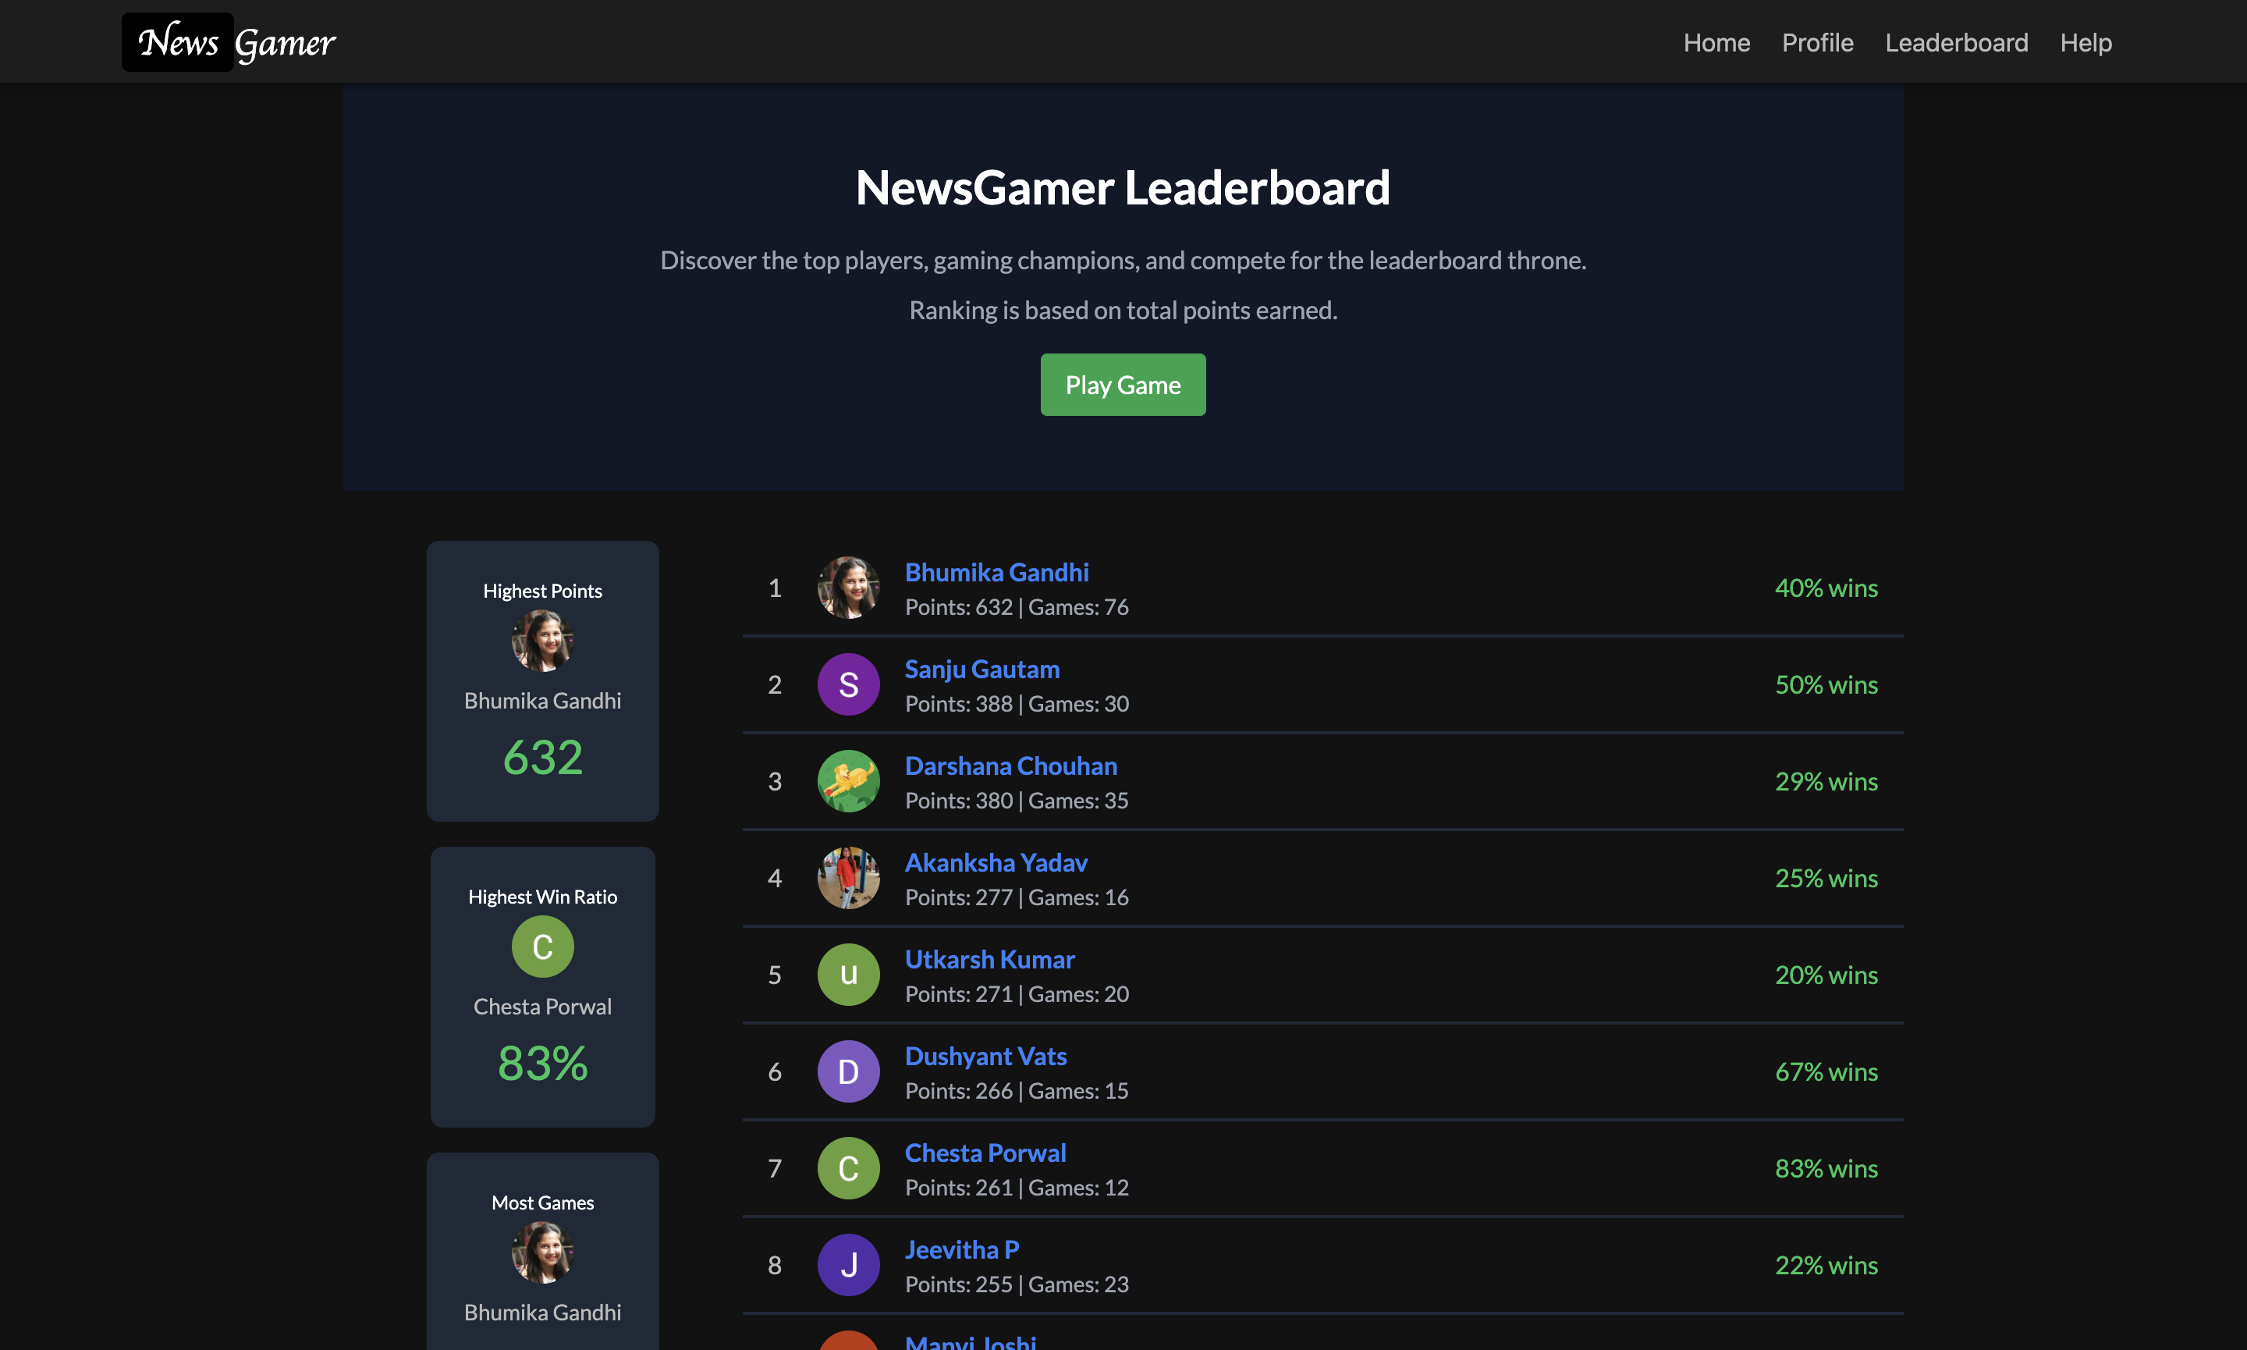Click Bhumika Gandhi's photo in rank 1 row
This screenshot has height=1350, width=2247.
coord(847,588)
